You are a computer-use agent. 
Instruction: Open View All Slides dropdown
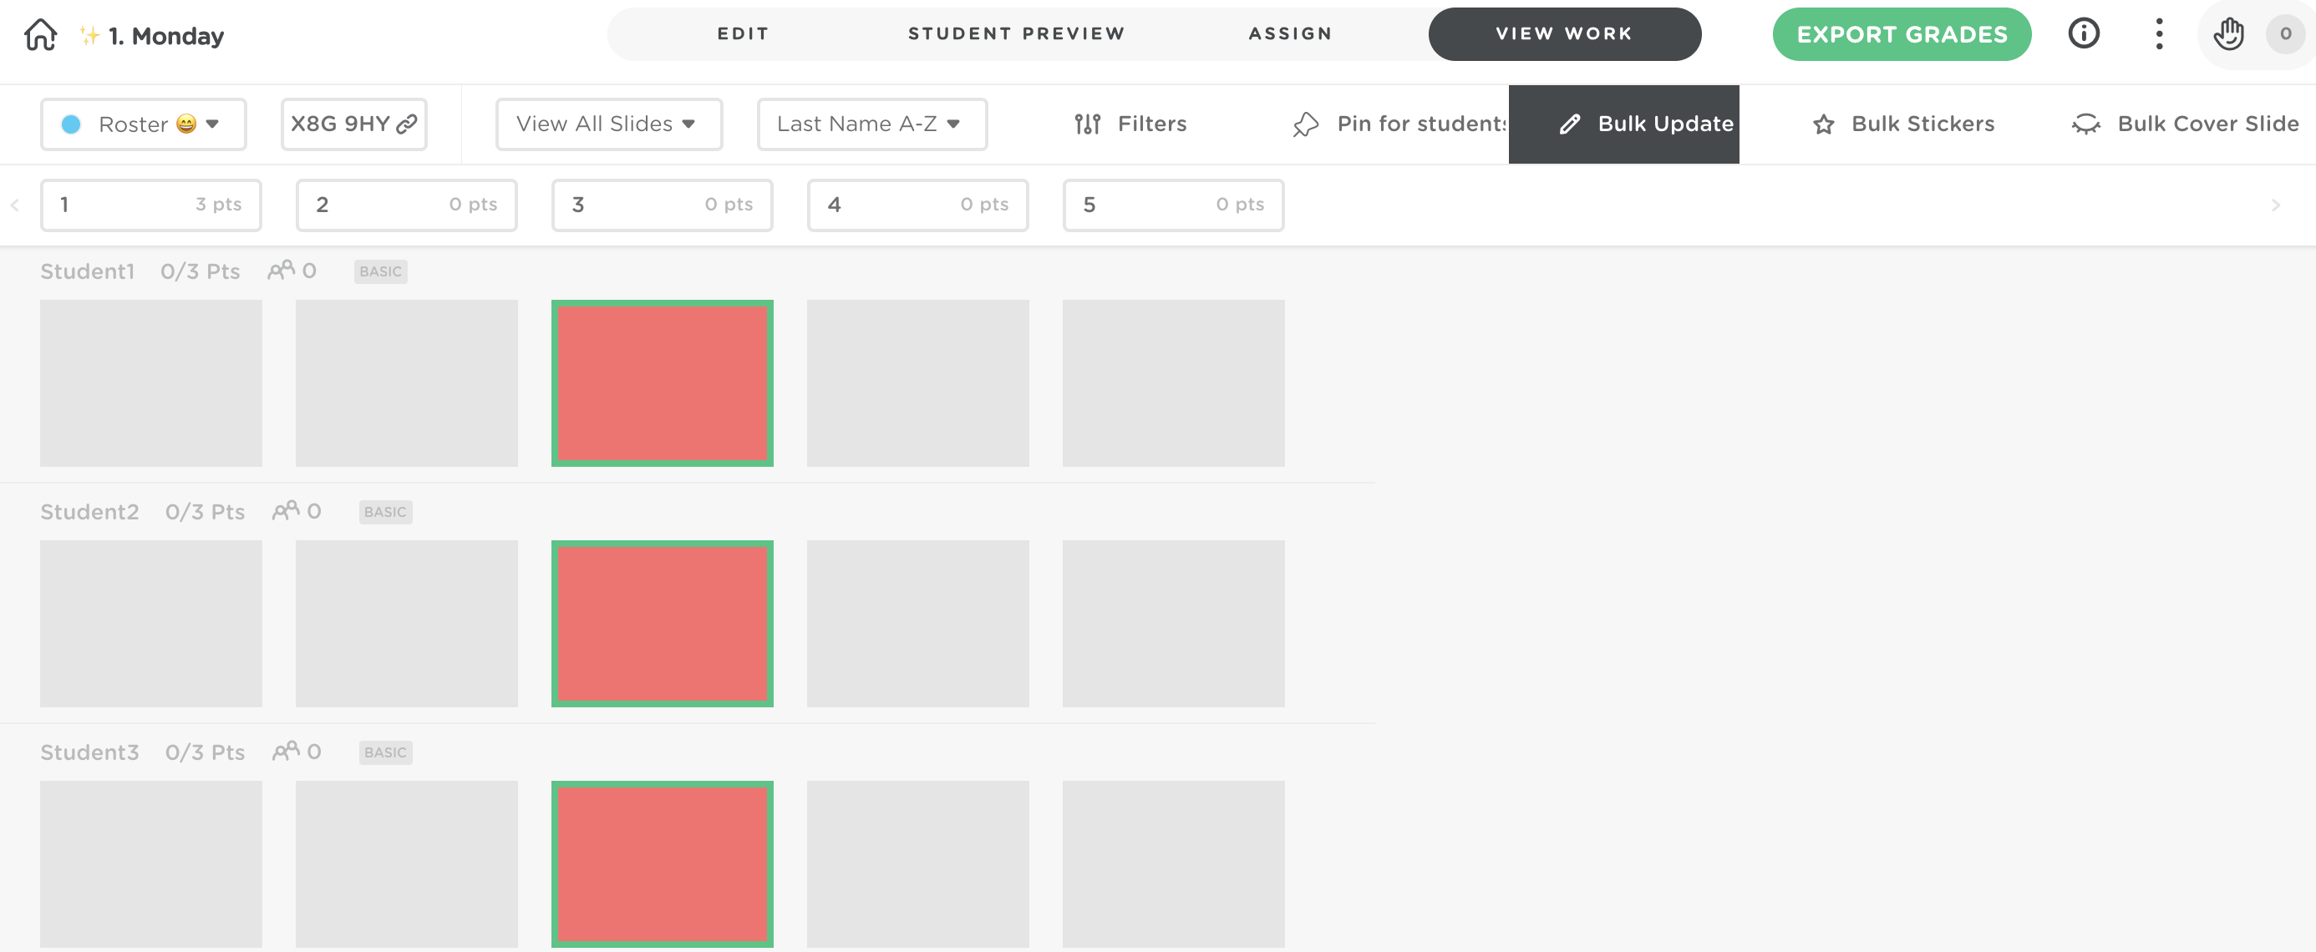(x=609, y=124)
